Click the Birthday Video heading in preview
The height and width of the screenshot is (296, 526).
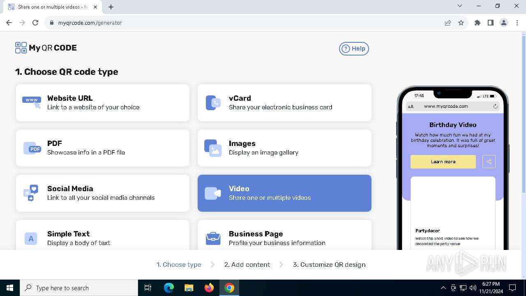click(453, 125)
